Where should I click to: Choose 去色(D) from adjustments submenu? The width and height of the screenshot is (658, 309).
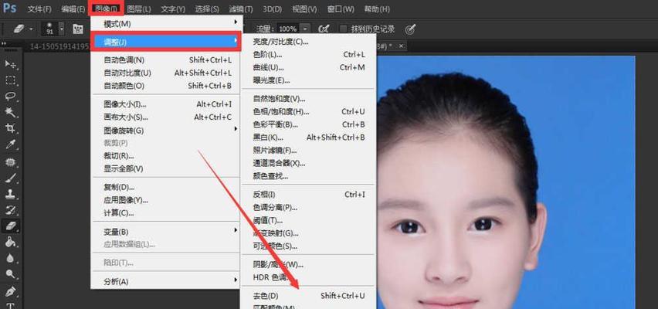(x=309, y=296)
